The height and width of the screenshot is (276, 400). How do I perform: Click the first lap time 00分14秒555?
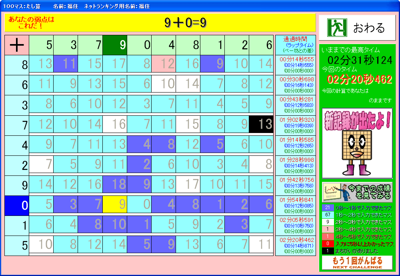coord(297,59)
